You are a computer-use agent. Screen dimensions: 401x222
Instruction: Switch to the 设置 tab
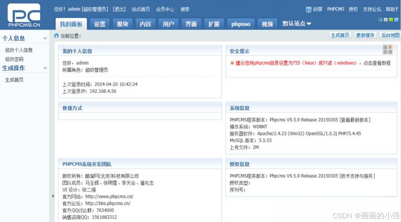pyautogui.click(x=100, y=24)
